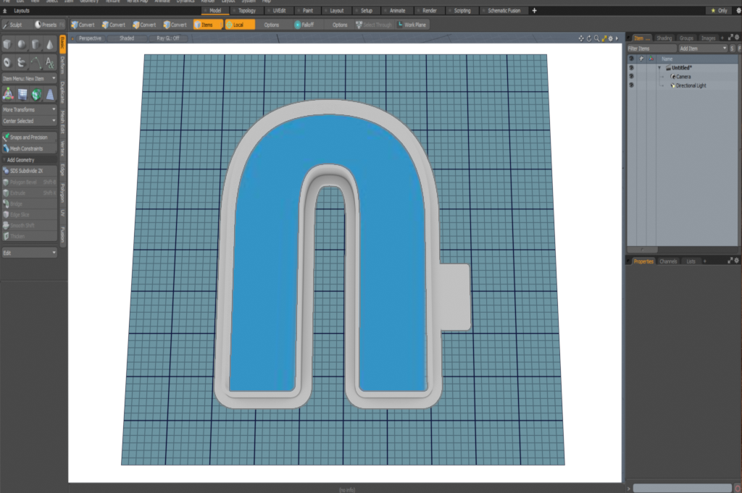Click viewport zoom magnifier icon
Image resolution: width=742 pixels, height=493 pixels.
pyautogui.click(x=597, y=38)
